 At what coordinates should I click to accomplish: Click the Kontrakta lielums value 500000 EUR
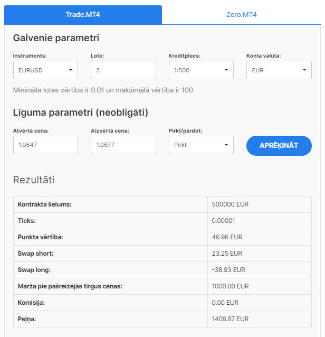pos(230,204)
